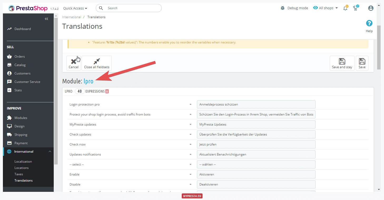
Task: Click the sidebar vertical scrollbar
Action: [x=56, y=91]
